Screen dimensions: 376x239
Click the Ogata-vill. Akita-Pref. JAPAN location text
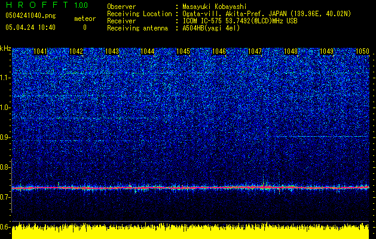(267, 14)
